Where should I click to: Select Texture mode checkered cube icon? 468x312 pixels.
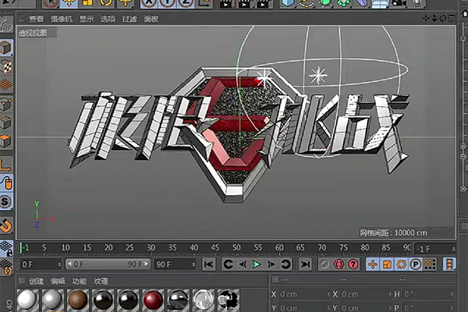coord(6,66)
